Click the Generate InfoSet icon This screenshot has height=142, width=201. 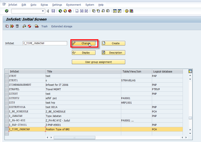12,26
